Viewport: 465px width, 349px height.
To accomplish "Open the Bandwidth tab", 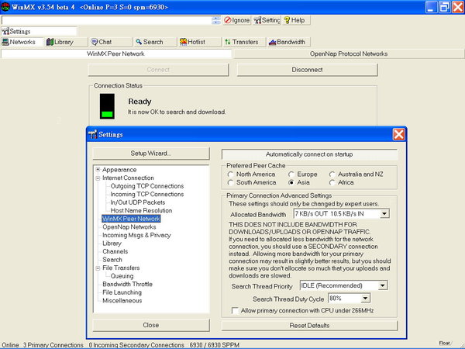I will 288,42.
